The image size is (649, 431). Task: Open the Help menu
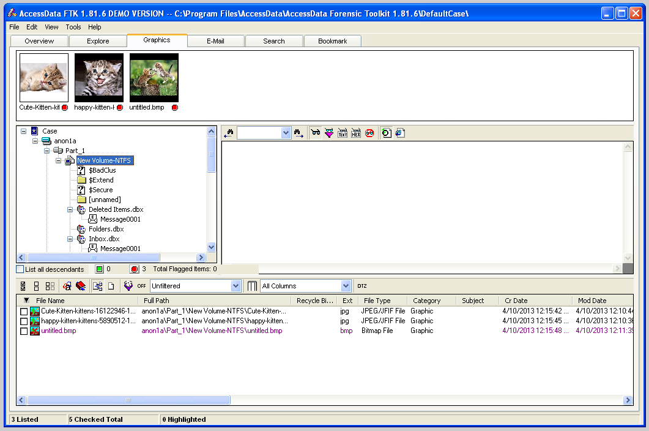[94, 27]
